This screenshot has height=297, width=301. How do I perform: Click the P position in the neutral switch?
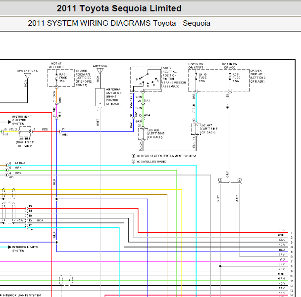pyautogui.click(x=137, y=80)
